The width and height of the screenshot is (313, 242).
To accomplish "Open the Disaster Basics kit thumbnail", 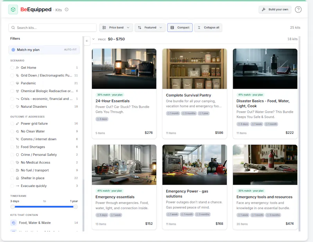I will (265, 69).
